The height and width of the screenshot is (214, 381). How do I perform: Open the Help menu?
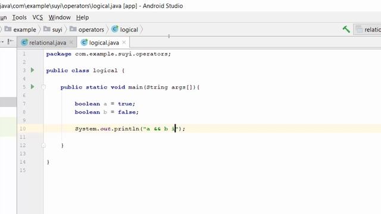[x=82, y=17]
